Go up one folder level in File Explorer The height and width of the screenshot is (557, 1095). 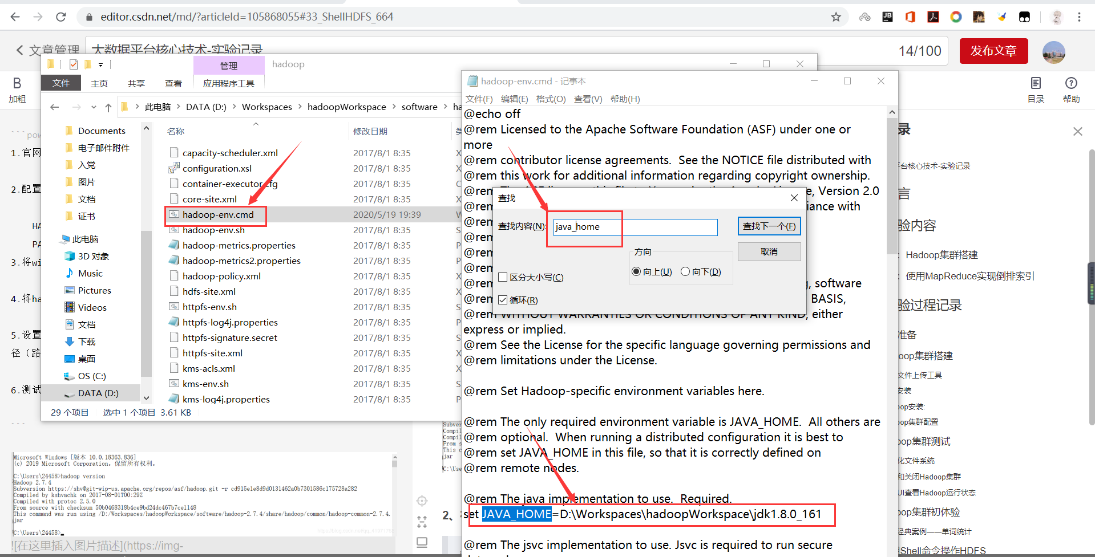pos(108,107)
